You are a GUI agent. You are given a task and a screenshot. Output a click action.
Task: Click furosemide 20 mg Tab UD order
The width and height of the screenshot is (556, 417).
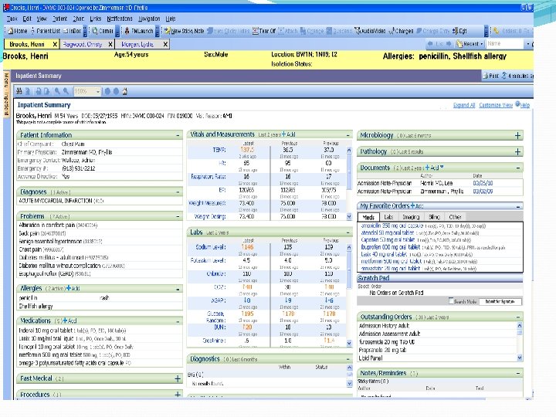coord(387,342)
